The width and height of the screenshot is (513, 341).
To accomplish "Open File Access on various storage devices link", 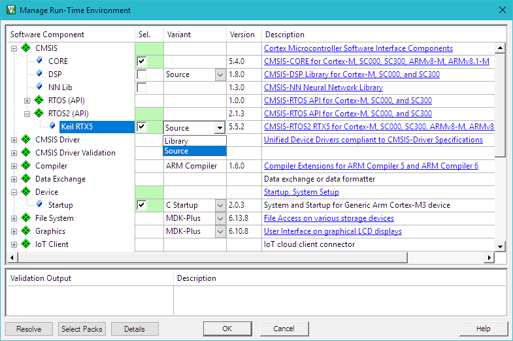I will coord(329,218).
